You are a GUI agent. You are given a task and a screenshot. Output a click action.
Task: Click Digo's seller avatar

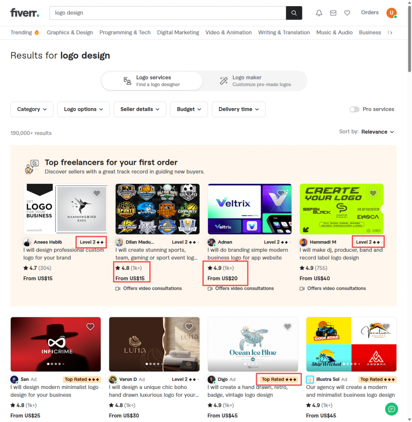[211, 380]
